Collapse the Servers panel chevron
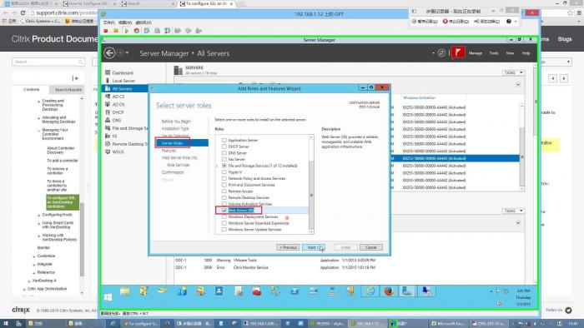The image size is (584, 328). pos(518,85)
